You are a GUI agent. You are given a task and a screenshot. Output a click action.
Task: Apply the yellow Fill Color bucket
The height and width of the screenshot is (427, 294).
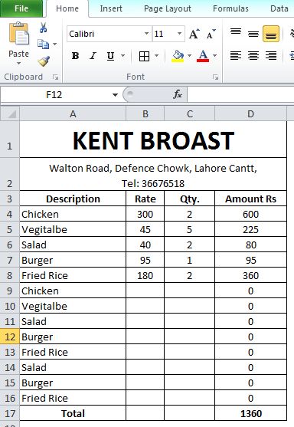click(178, 56)
